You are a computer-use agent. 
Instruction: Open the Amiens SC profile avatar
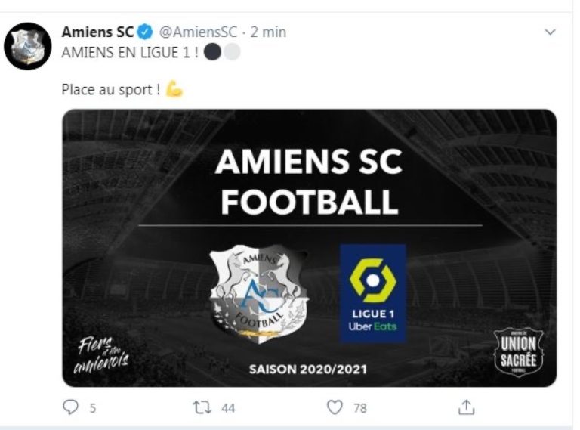pos(28,46)
